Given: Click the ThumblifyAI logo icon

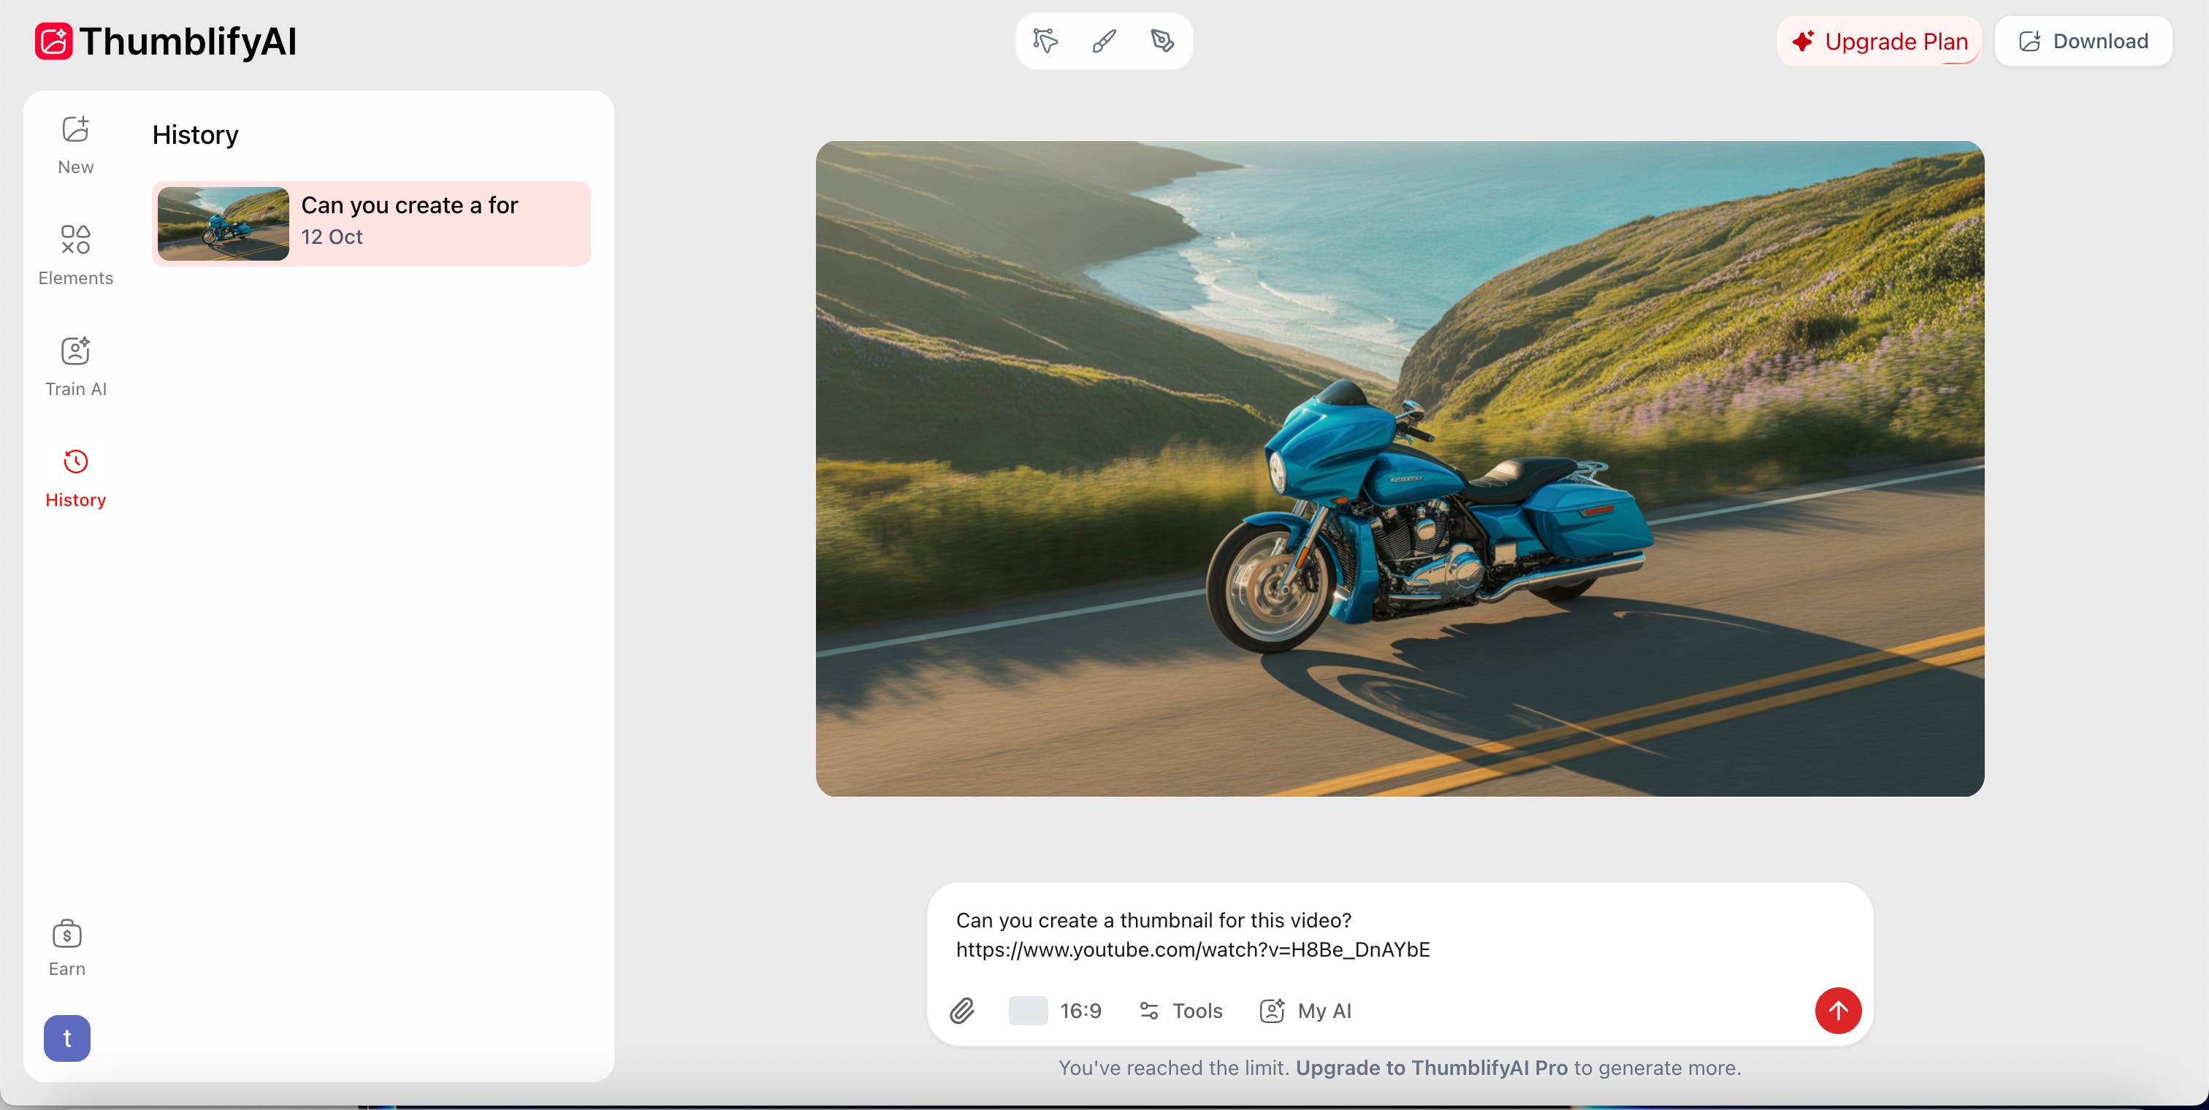Looking at the screenshot, I should tap(53, 41).
